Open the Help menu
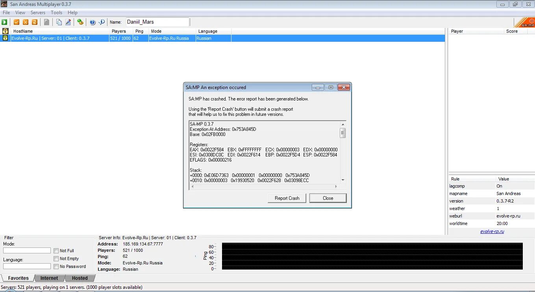This screenshot has width=535, height=292. pos(72,13)
